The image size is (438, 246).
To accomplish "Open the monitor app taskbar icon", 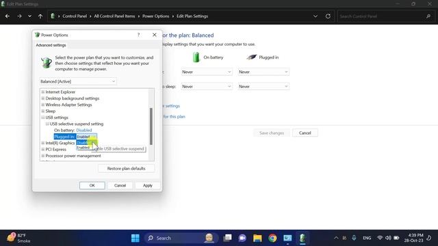I will pos(287,238).
